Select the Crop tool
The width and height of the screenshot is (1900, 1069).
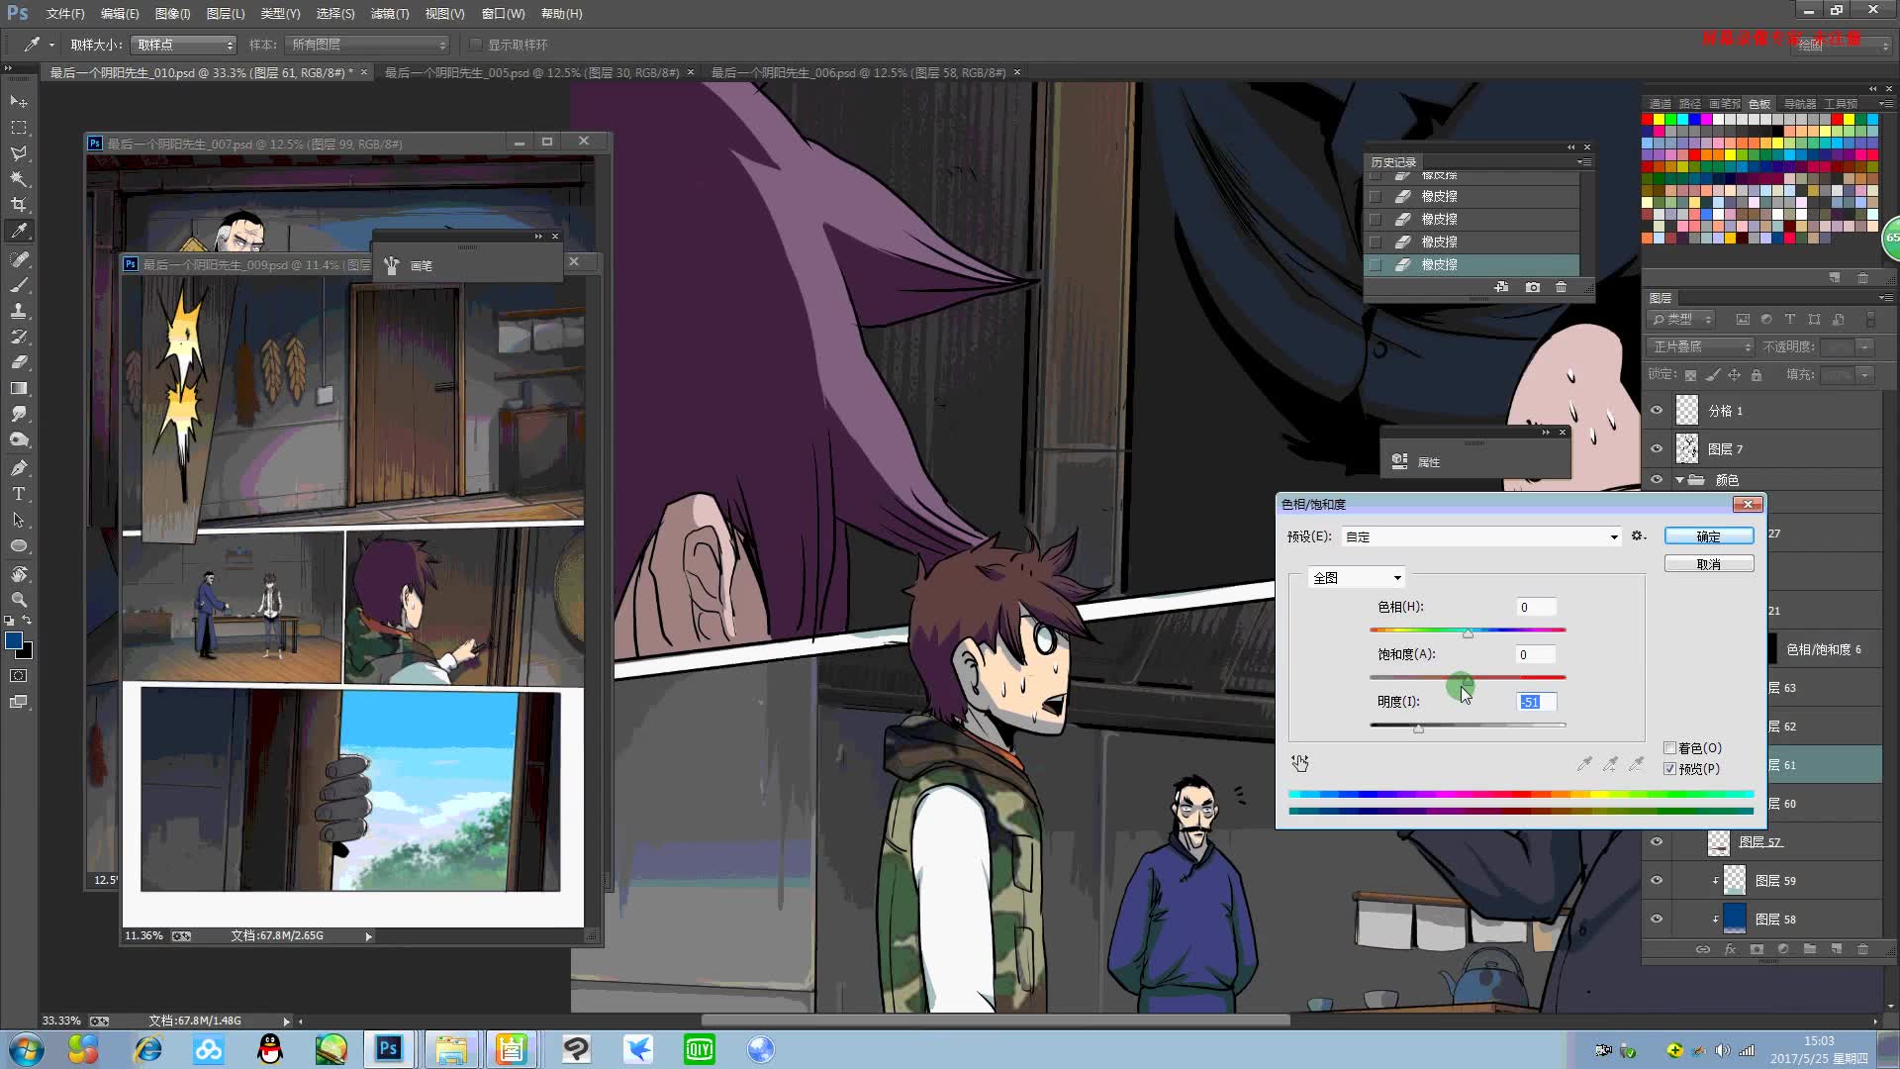click(x=19, y=205)
